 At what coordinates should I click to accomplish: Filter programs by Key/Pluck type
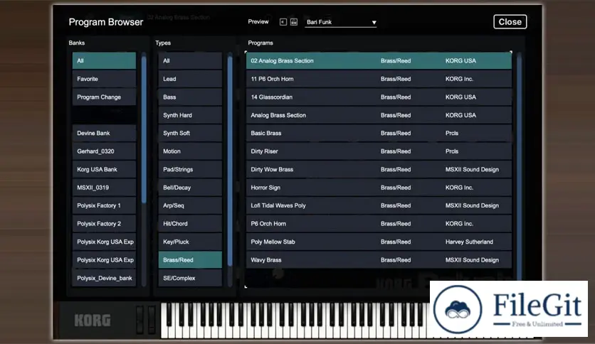point(190,242)
